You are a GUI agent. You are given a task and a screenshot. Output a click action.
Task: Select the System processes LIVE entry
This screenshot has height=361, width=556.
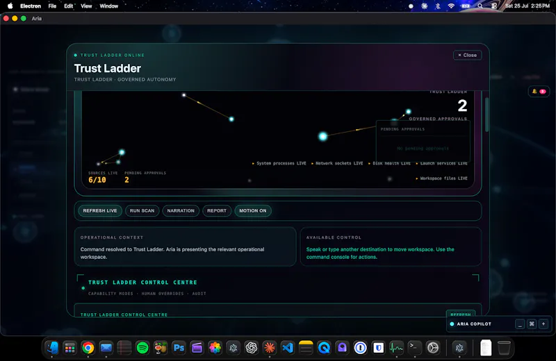[279, 163]
